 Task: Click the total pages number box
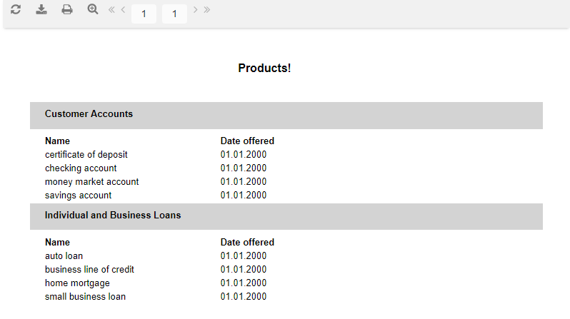coord(174,14)
